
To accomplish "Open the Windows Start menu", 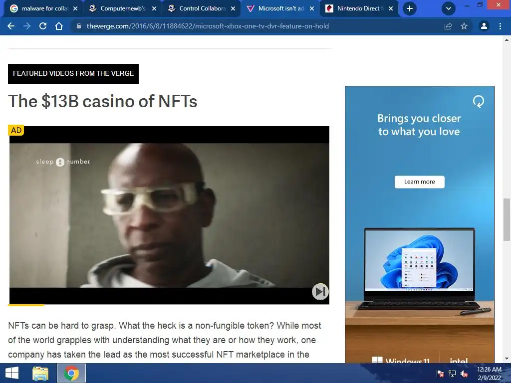I will pos(12,373).
